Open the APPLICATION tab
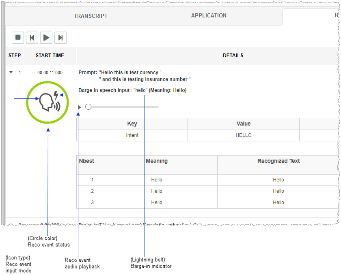This screenshot has height=275, width=341. click(x=209, y=16)
